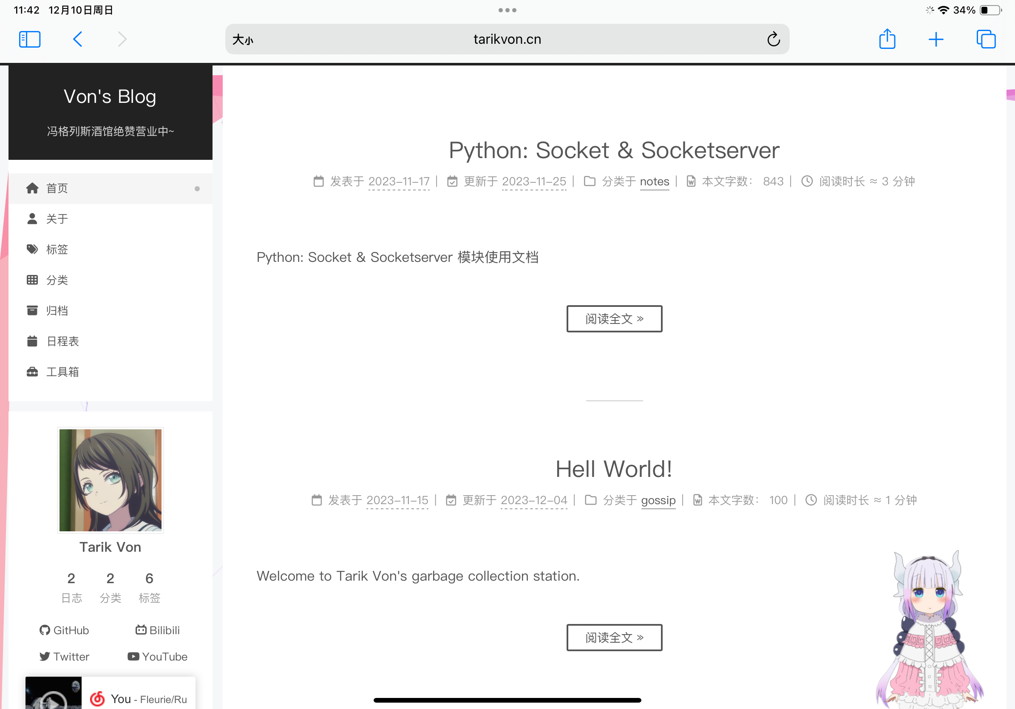This screenshot has width=1015, height=709.
Task: Toggle the Safari sidebar panel
Action: coord(30,40)
